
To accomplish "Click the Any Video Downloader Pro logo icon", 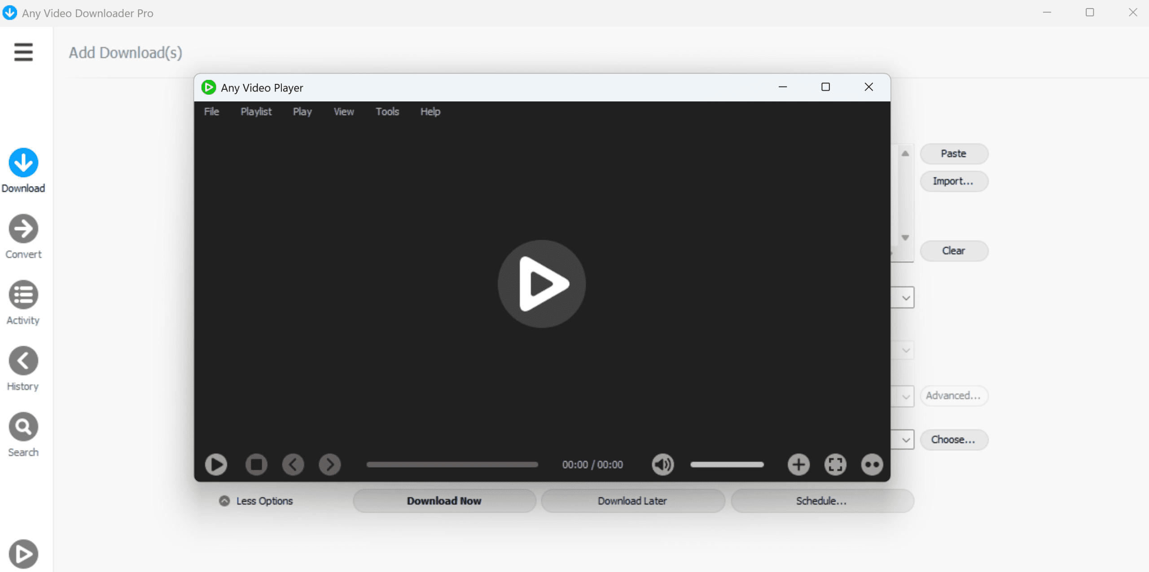I will tap(10, 13).
